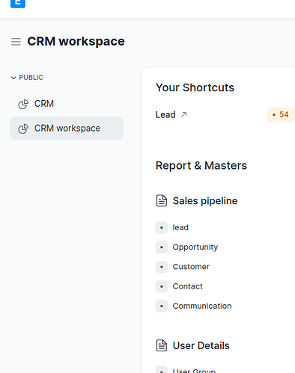Image resolution: width=295 pixels, height=373 pixels.
Task: Click the blue ERPNext logo icon
Action: (18, 4)
